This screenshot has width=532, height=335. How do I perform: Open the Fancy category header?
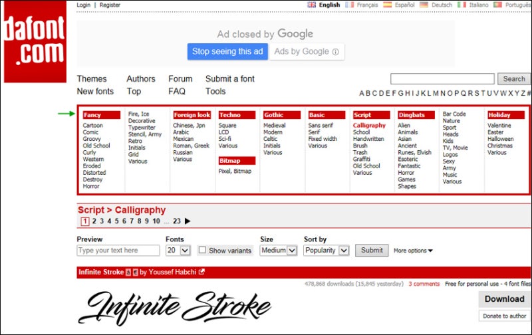[x=102, y=115]
